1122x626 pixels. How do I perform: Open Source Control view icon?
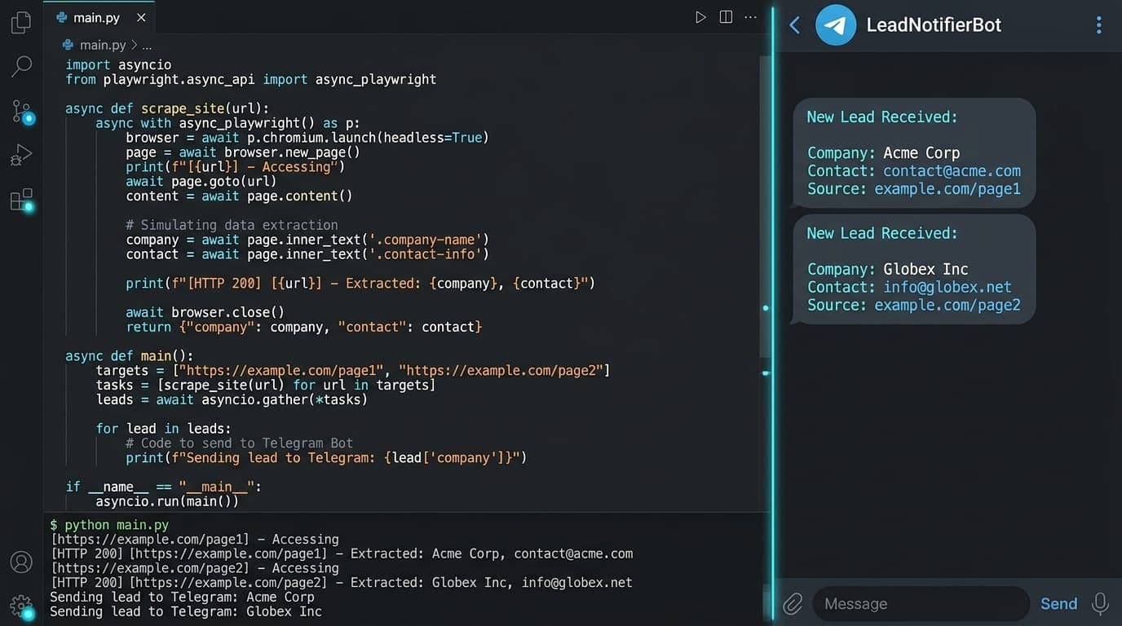(22, 112)
